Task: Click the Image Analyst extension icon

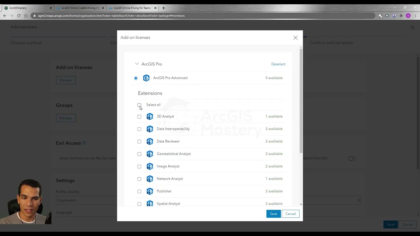Action: (x=150, y=166)
